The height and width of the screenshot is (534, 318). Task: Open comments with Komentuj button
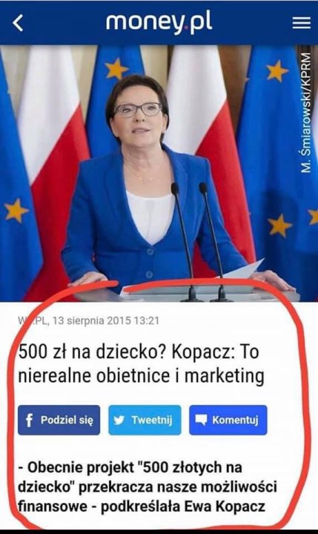pos(228,420)
